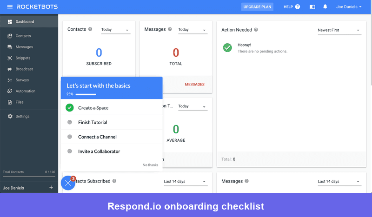
Task: Click info icon beside bottom Messages chart
Action: coord(247,181)
